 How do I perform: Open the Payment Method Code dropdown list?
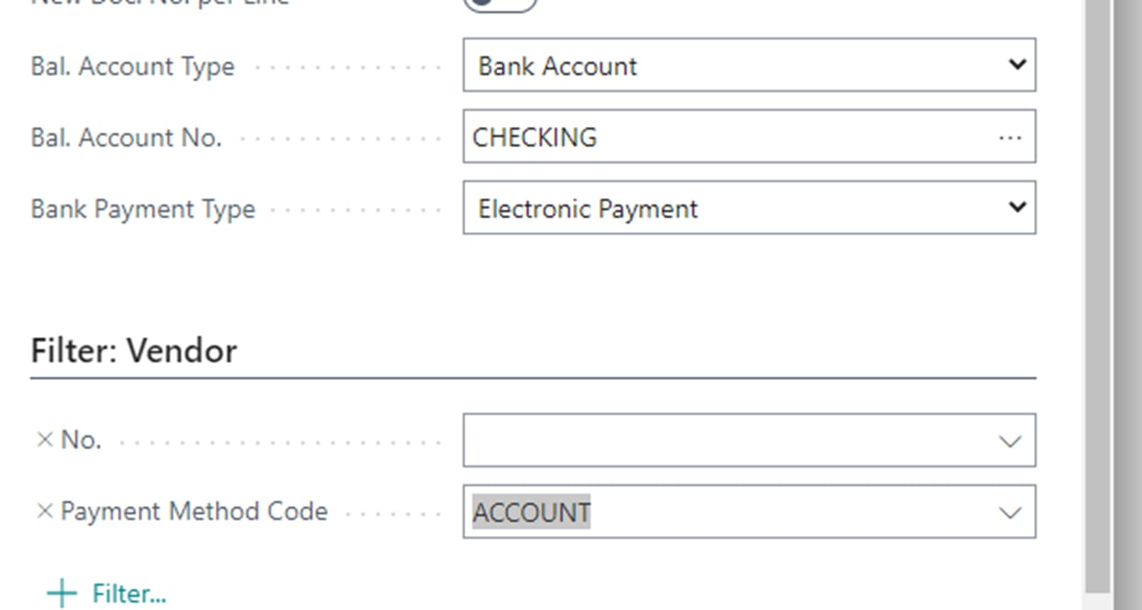(x=1009, y=512)
